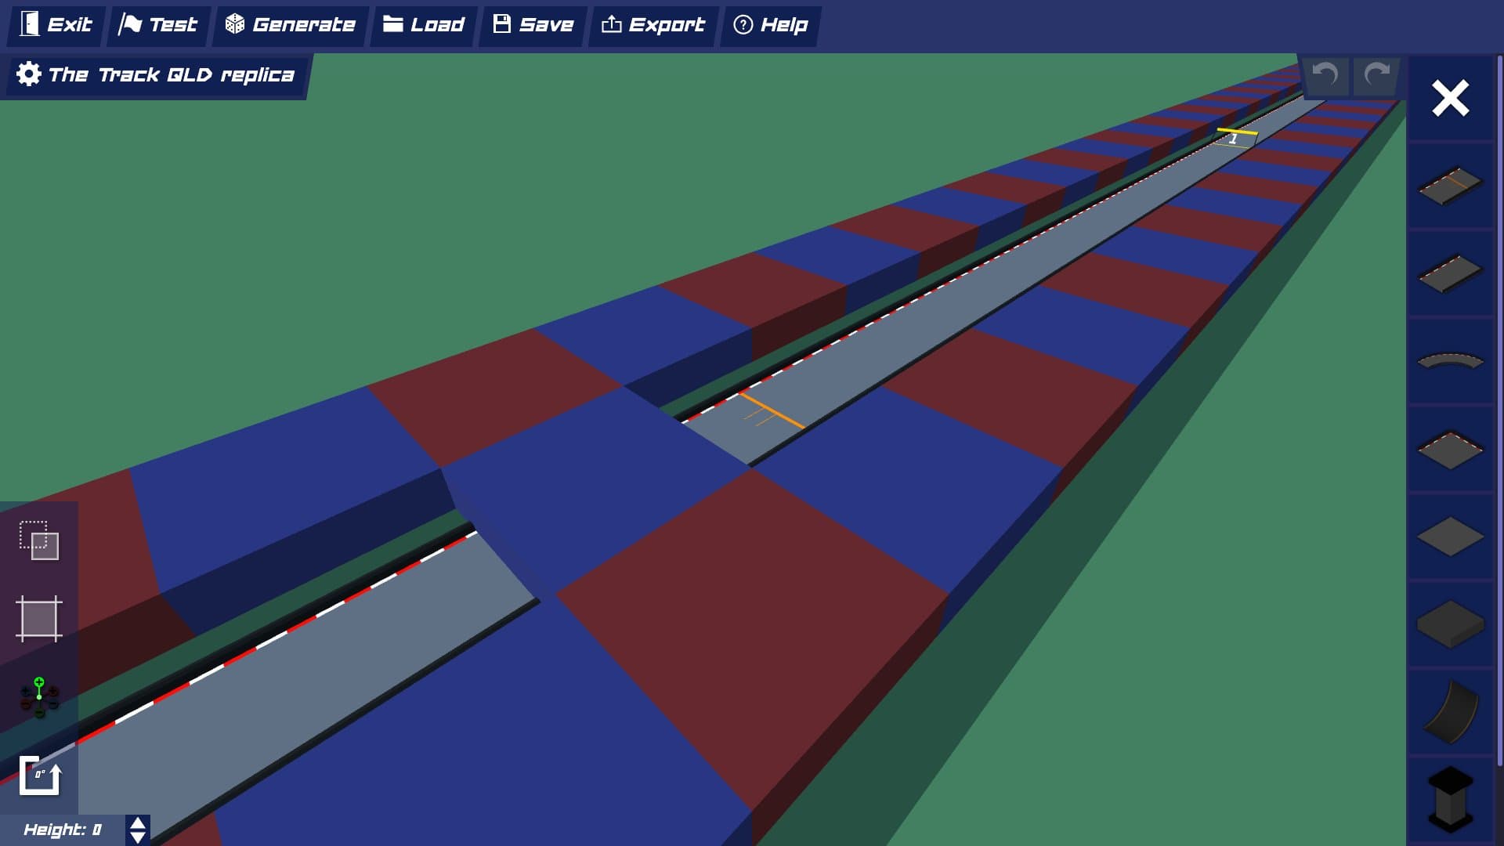Toggle the selection copy tool
The image size is (1504, 846).
[x=39, y=540]
